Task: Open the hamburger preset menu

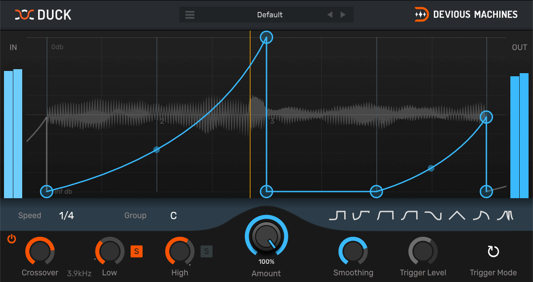Action: [x=190, y=14]
